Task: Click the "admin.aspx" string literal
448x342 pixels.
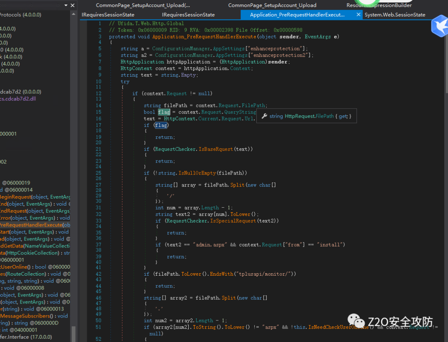Action: [210, 245]
